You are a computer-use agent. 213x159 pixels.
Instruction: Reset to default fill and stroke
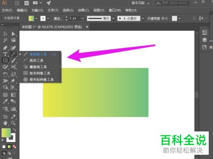point(3,140)
